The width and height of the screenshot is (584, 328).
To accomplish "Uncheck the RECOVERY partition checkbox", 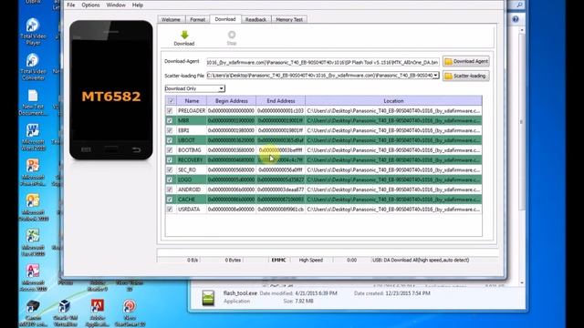I will tap(170, 160).
